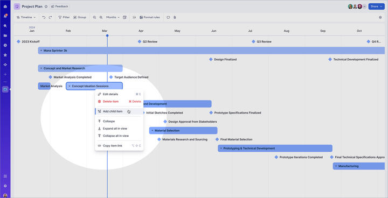Open the Timeline view dropdown

pos(26,17)
